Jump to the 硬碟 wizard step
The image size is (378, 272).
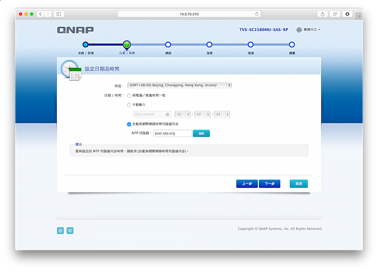[250, 45]
